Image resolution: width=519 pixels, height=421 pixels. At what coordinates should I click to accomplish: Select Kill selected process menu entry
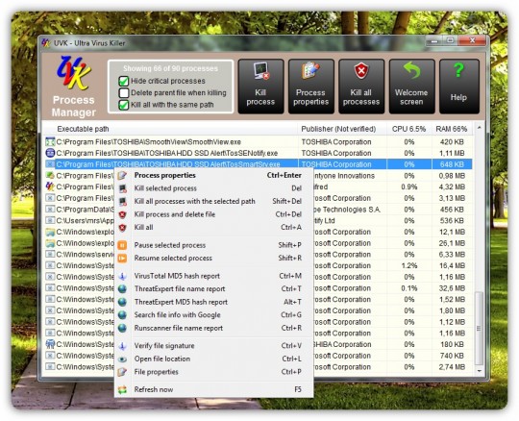pos(213,188)
